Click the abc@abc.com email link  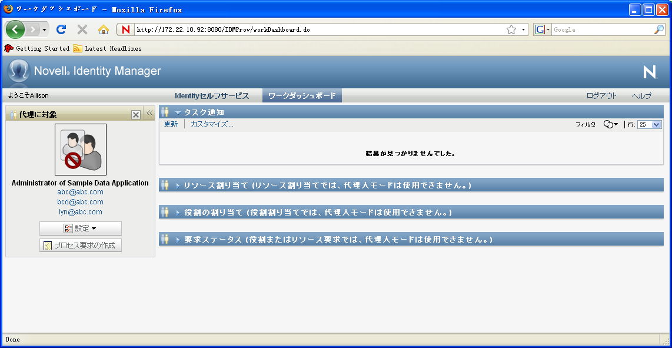(80, 192)
